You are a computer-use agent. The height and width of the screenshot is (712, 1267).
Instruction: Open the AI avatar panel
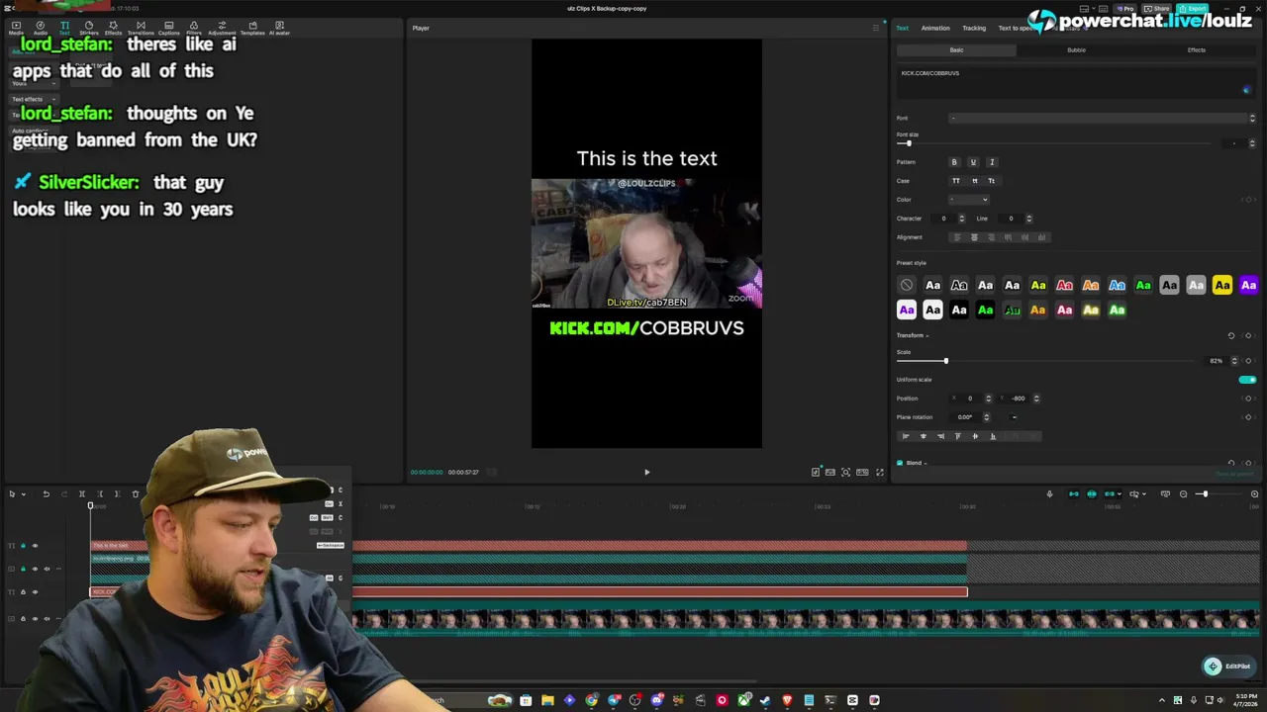279,28
